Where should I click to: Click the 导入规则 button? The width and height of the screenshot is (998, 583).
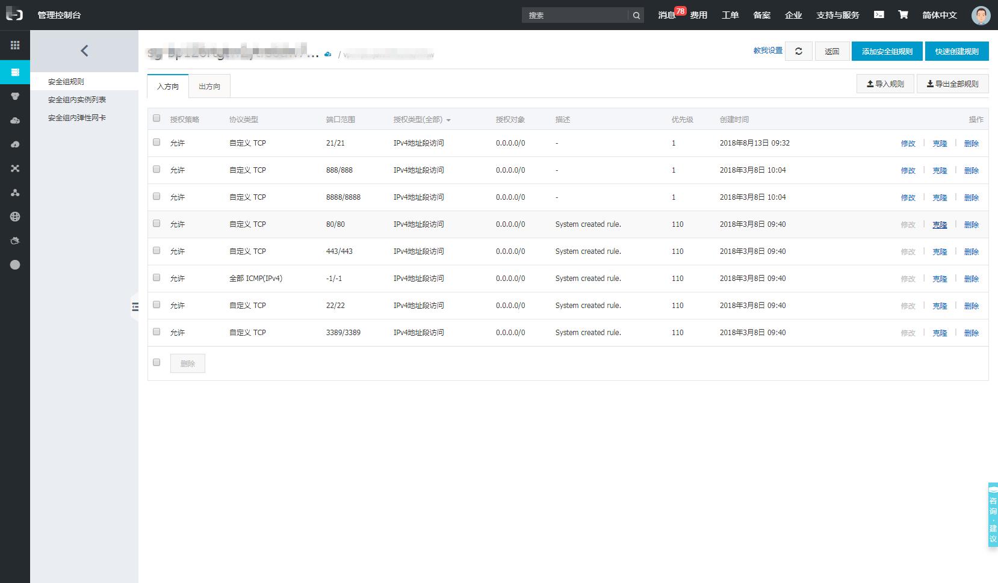885,84
